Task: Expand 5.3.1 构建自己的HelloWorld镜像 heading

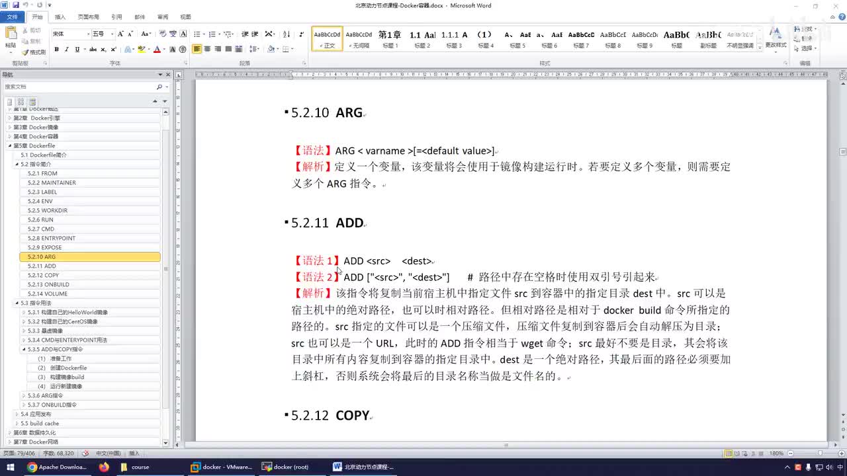Action: [24, 312]
